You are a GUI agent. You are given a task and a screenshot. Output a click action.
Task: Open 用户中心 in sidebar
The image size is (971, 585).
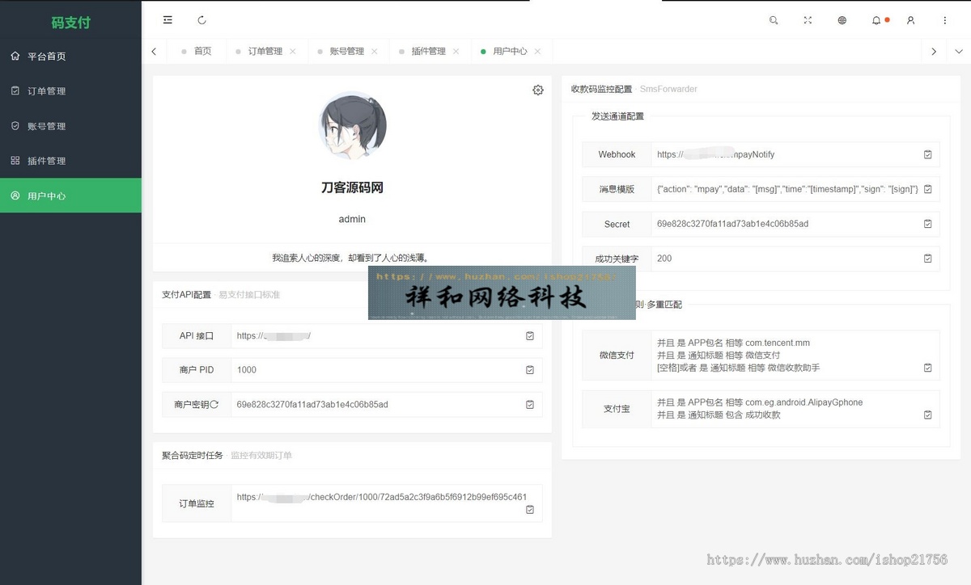point(70,196)
